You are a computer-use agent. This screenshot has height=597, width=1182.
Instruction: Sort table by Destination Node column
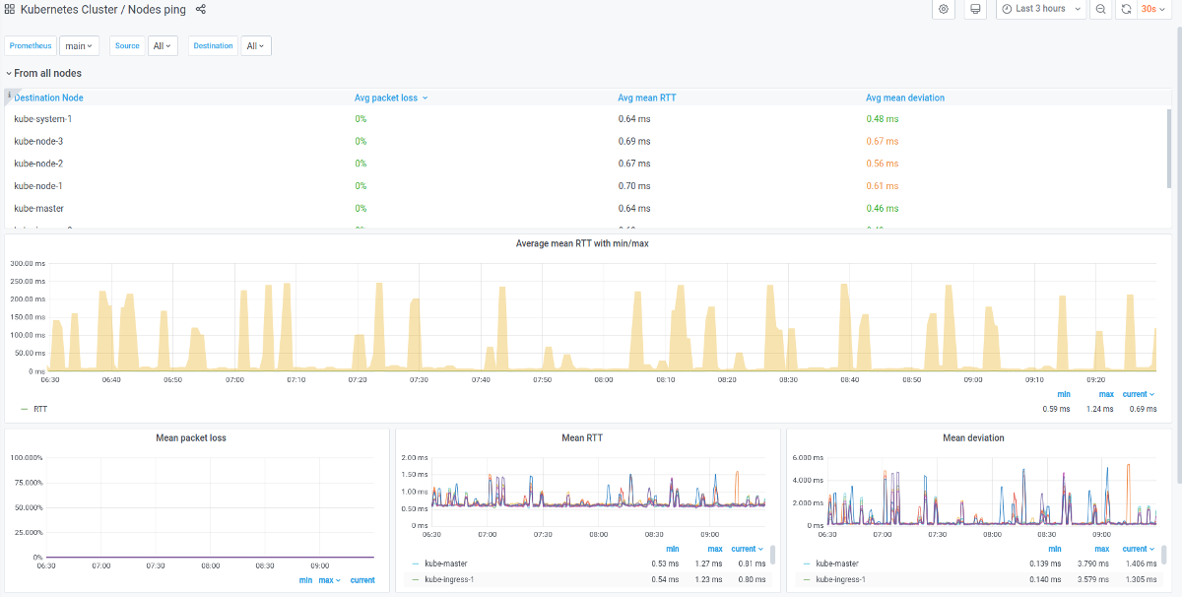(x=48, y=98)
